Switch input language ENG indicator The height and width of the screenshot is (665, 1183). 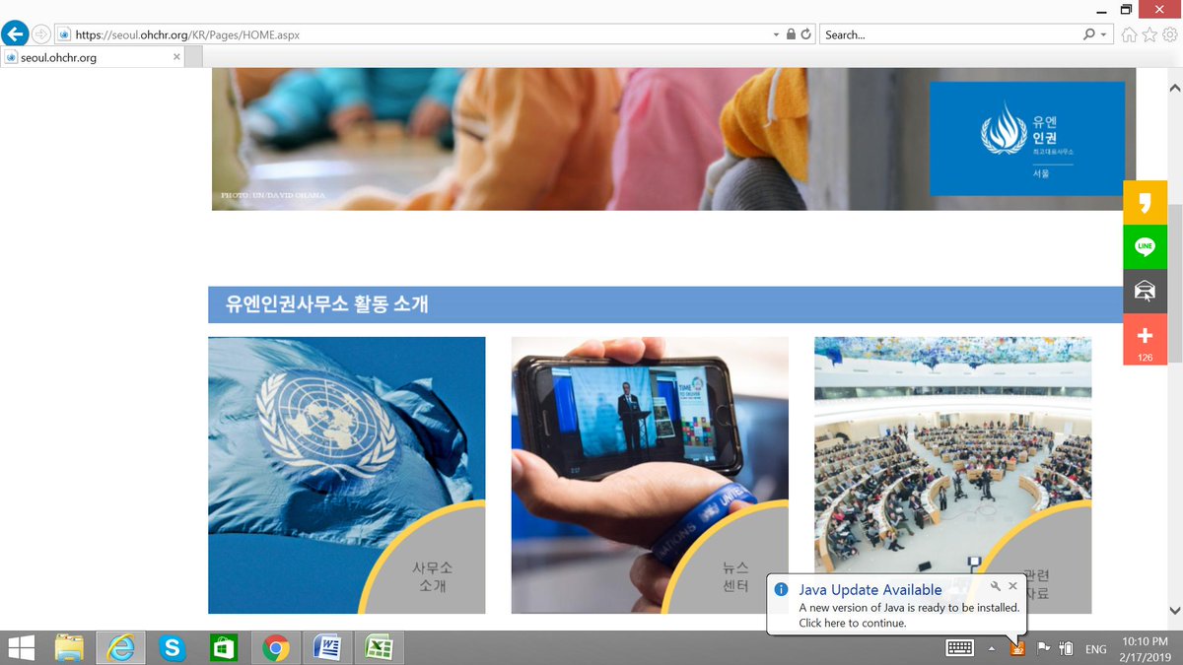[x=1095, y=649]
